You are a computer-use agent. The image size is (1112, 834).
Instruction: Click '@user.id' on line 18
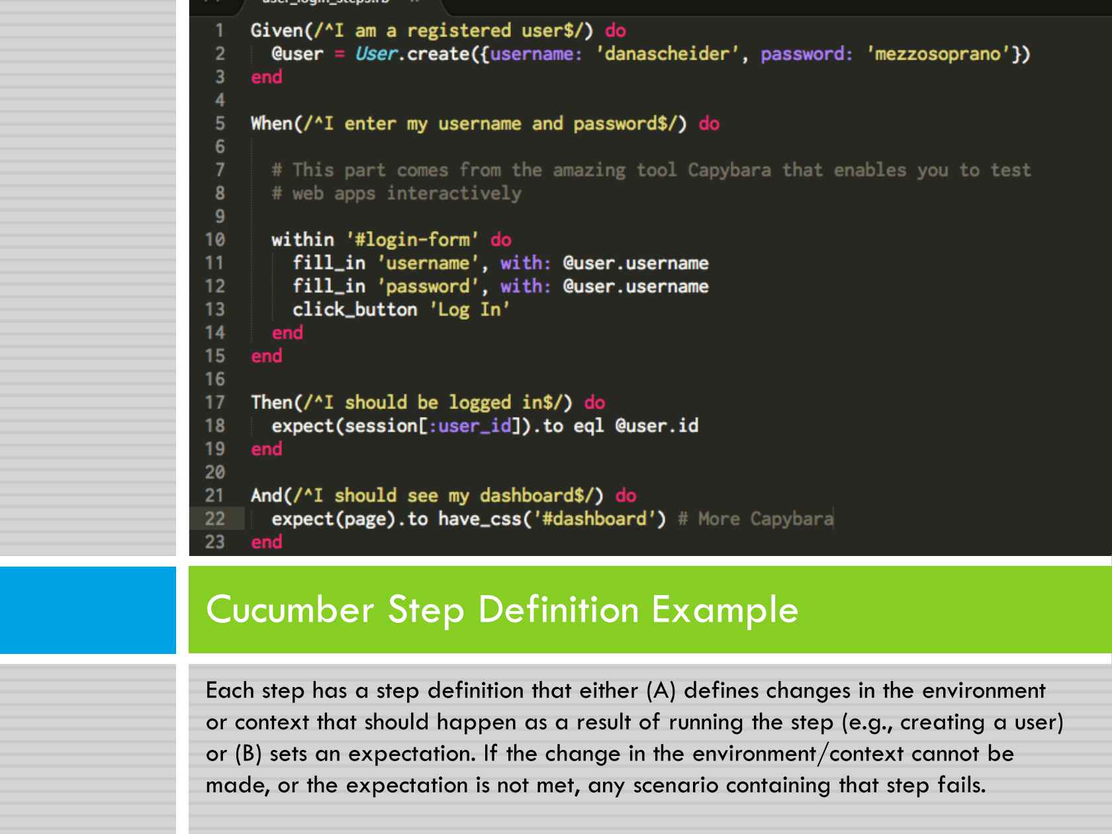(x=657, y=426)
